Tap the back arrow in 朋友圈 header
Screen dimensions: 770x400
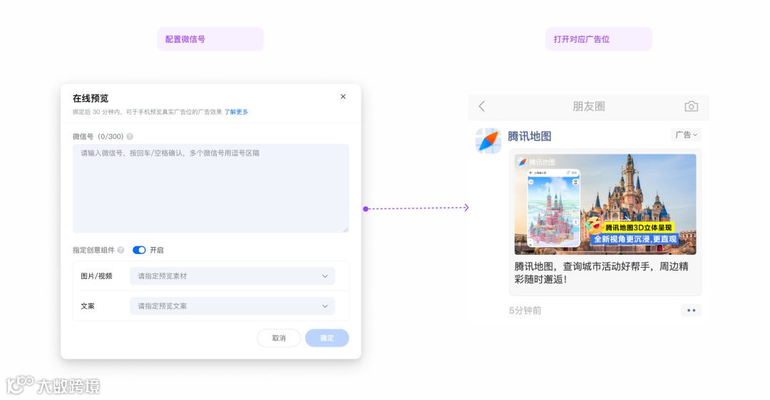click(482, 106)
